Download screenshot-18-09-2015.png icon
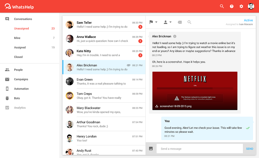This screenshot has height=158, width=259. coord(157,106)
